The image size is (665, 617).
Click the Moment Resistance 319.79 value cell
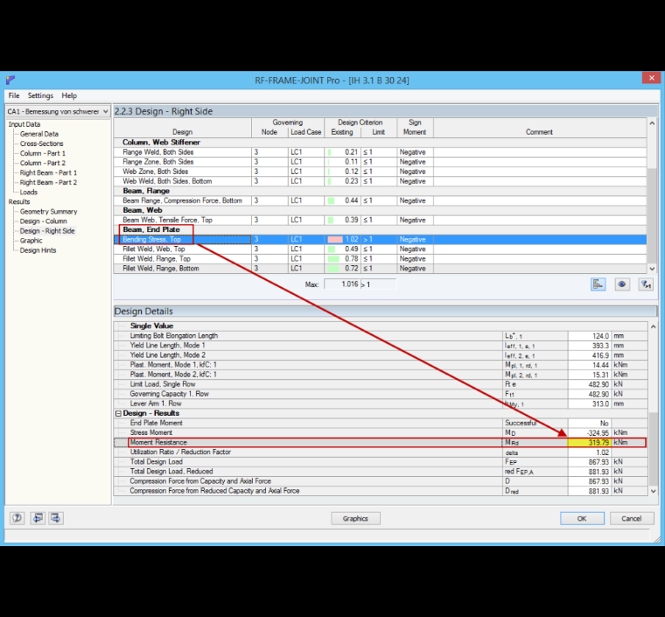[x=589, y=442]
